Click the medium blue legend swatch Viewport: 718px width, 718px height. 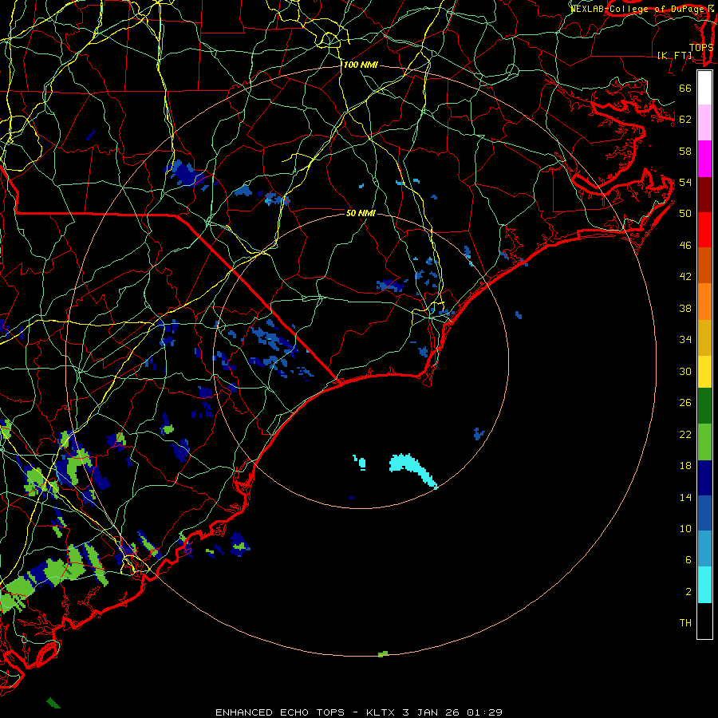704,513
